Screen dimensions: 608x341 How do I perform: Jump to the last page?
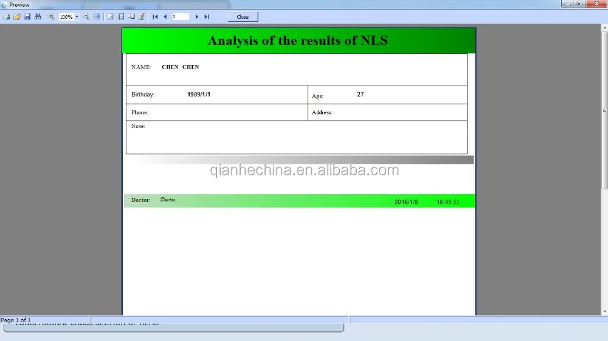pos(207,16)
